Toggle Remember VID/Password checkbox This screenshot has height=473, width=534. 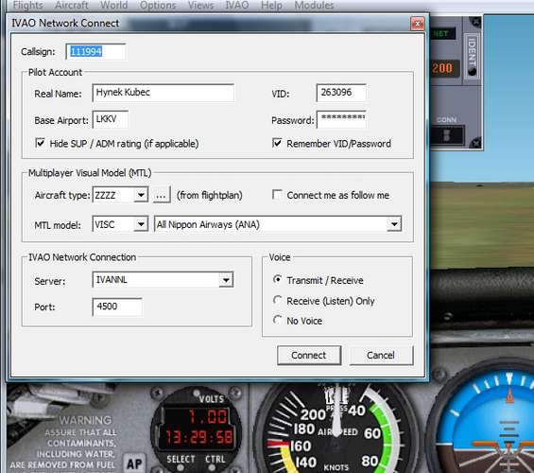(277, 143)
